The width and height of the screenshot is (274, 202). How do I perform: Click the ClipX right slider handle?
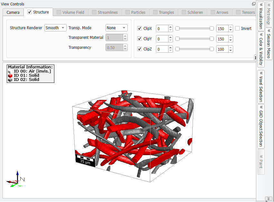point(212,29)
